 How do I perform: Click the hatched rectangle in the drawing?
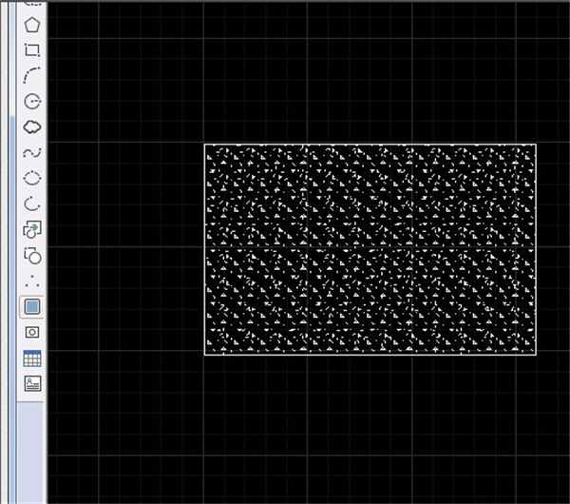click(x=370, y=249)
